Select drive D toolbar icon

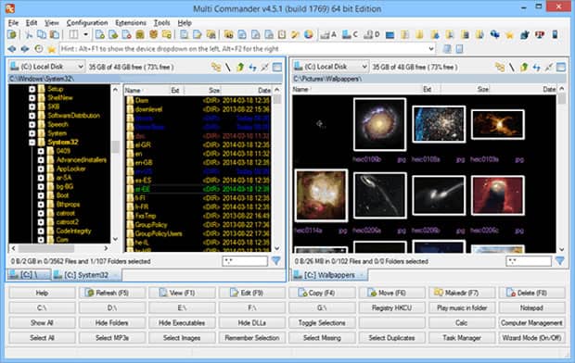click(371, 35)
